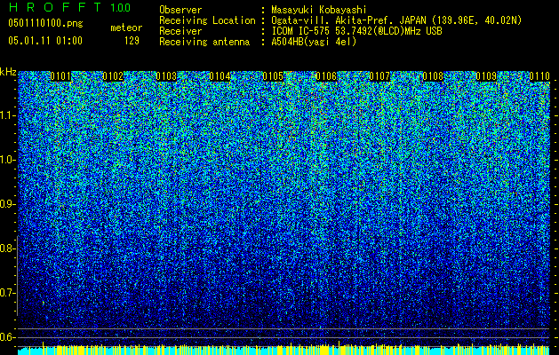Click the 0105 time marker label
This screenshot has width=559, height=355.
pos(273,76)
